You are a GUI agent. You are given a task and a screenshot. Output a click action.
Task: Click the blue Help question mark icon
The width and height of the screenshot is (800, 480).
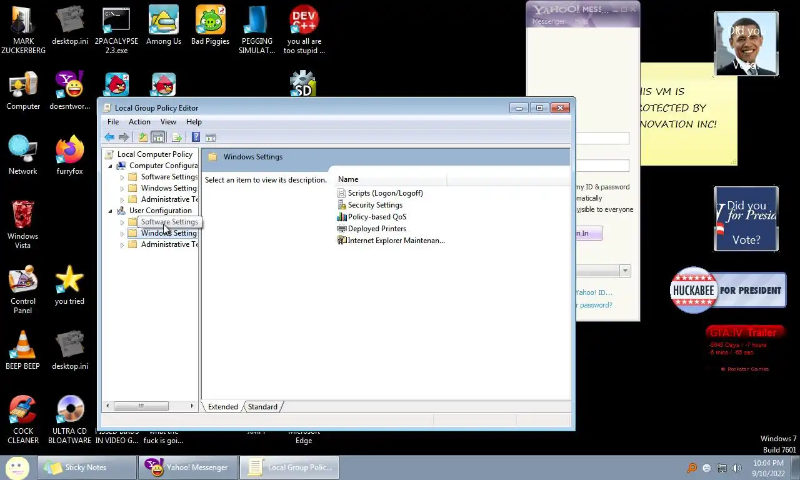pos(196,137)
